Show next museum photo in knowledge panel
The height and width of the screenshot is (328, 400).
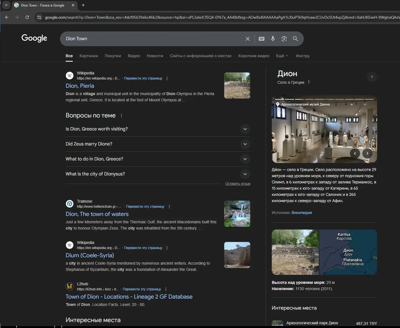point(367,153)
